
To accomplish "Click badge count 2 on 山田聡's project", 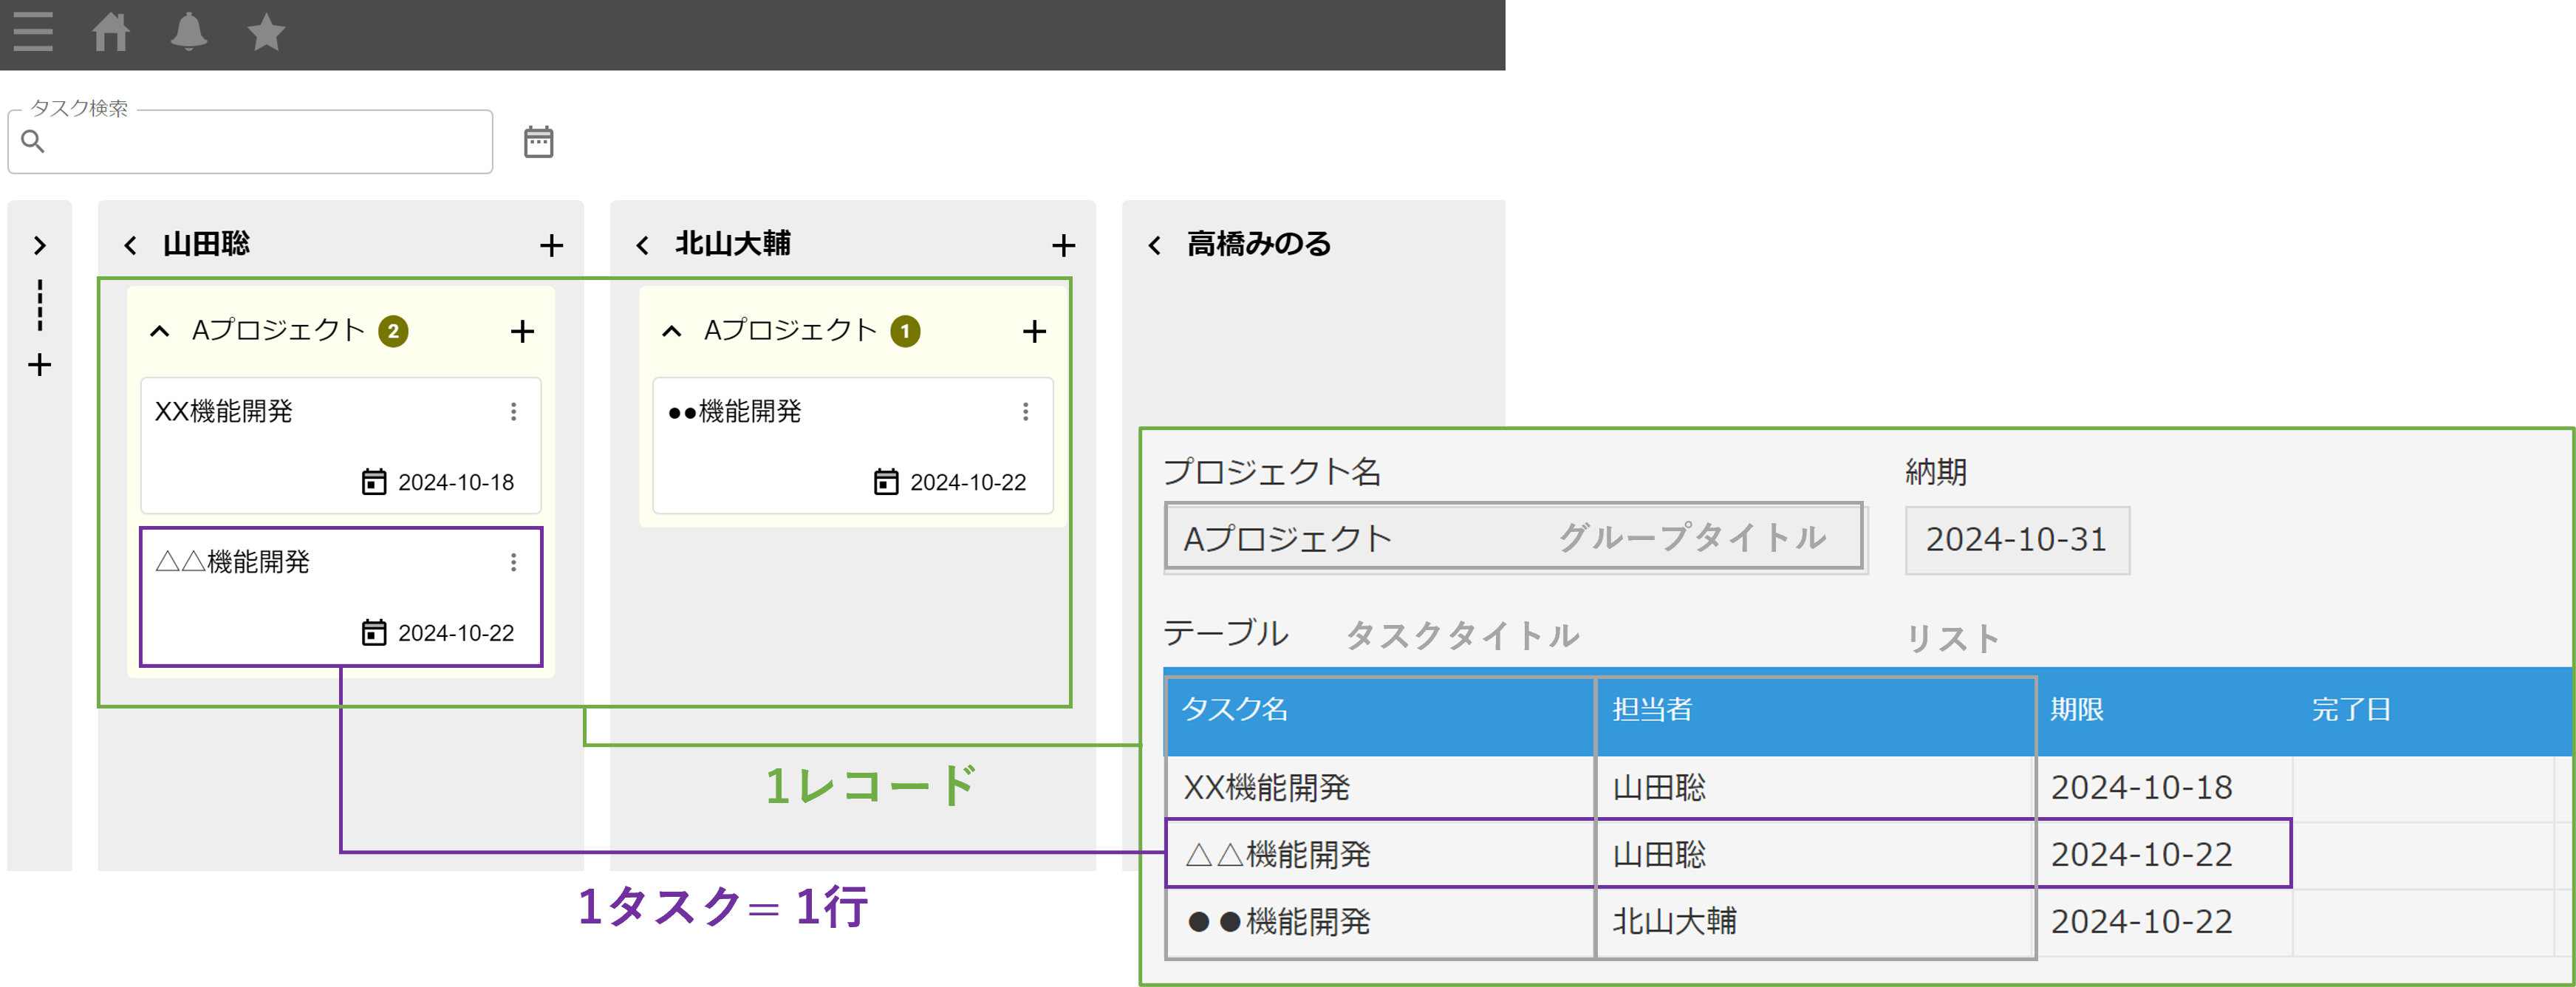I will coord(393,331).
